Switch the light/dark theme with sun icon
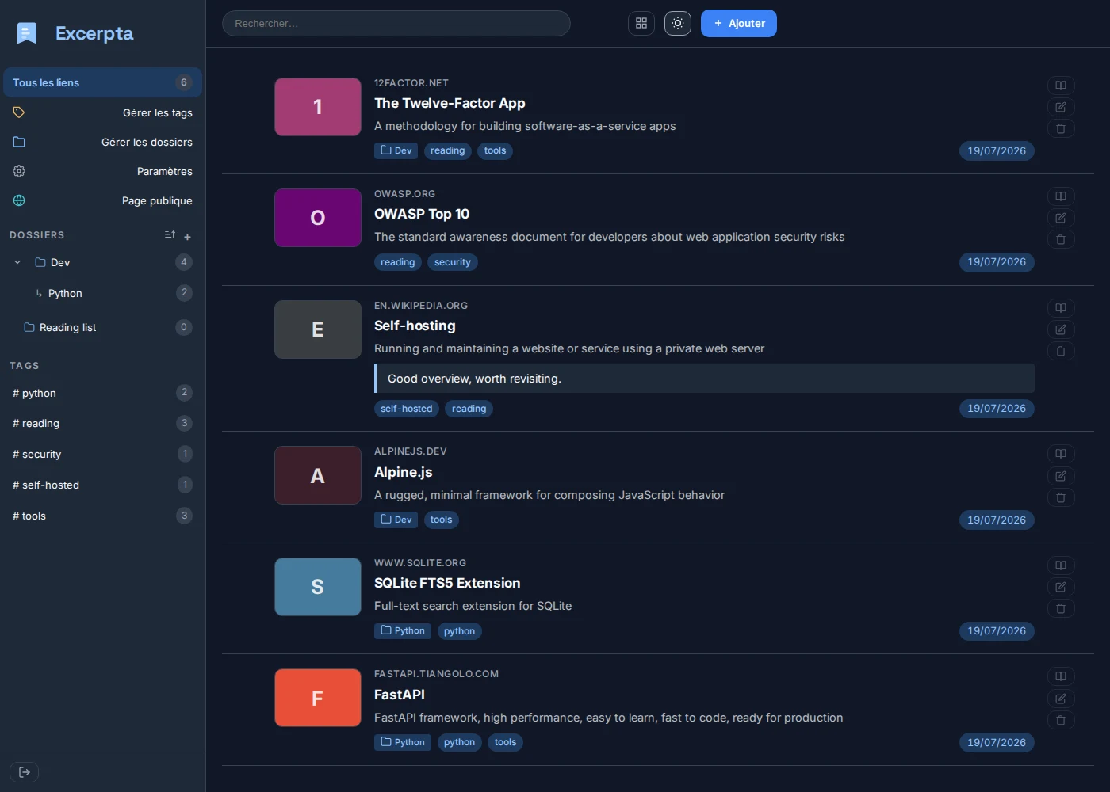Viewport: 1110px width, 792px height. pos(678,24)
